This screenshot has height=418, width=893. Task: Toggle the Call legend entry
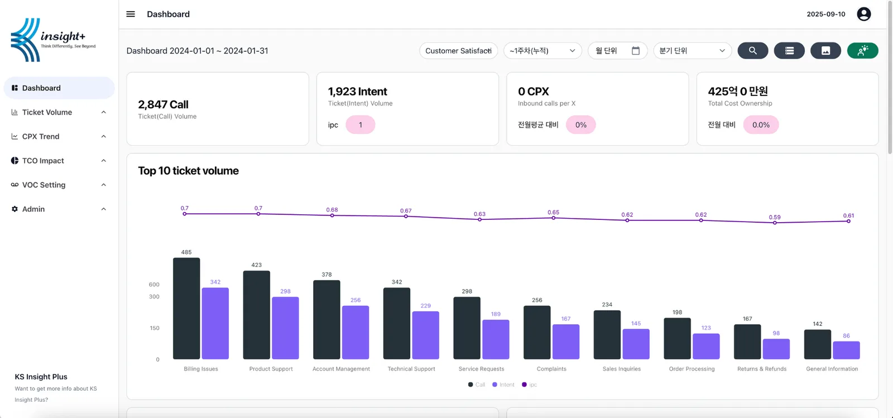477,385
